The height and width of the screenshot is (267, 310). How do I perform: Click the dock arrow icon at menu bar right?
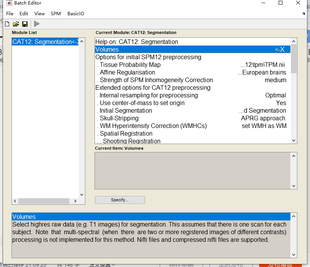(x=303, y=13)
